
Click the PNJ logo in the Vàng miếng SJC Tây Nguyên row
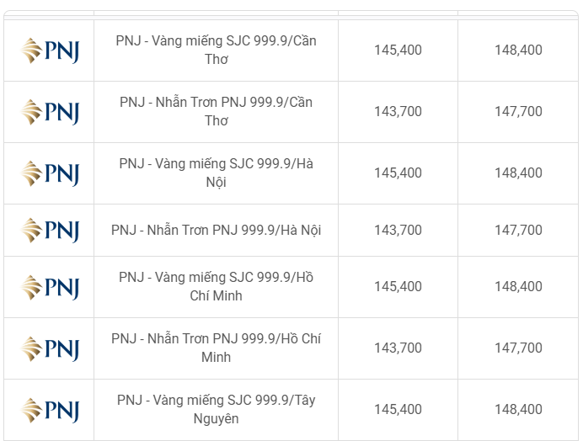coord(50,410)
